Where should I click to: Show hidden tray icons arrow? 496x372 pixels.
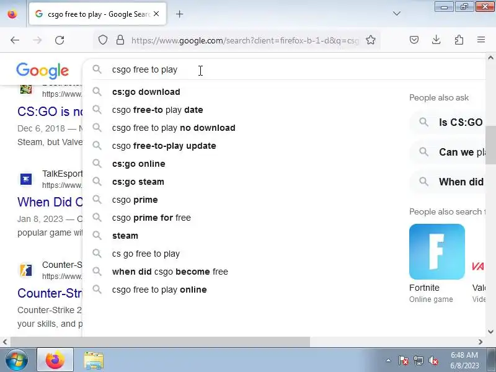tap(389, 360)
